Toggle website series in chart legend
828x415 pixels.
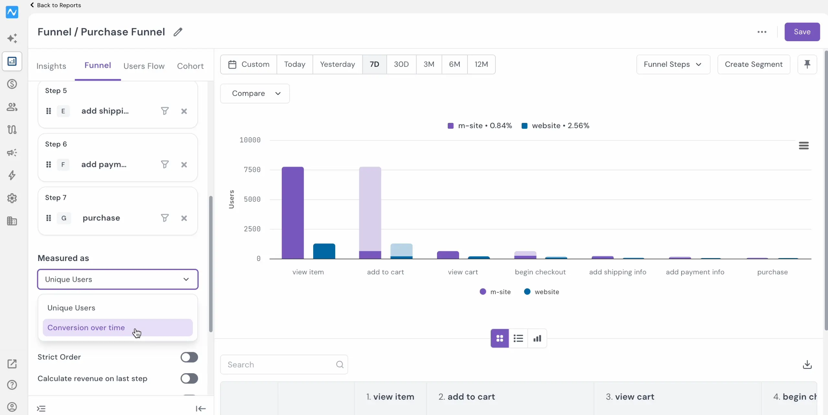click(541, 292)
